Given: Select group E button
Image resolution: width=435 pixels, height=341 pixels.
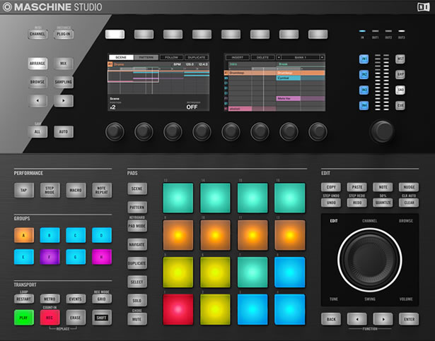Looking at the screenshot, I should tap(24, 257).
